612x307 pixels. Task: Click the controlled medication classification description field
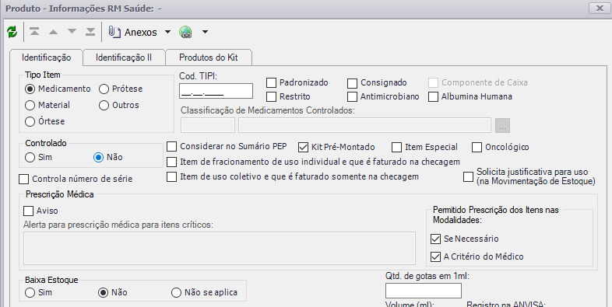click(x=364, y=125)
